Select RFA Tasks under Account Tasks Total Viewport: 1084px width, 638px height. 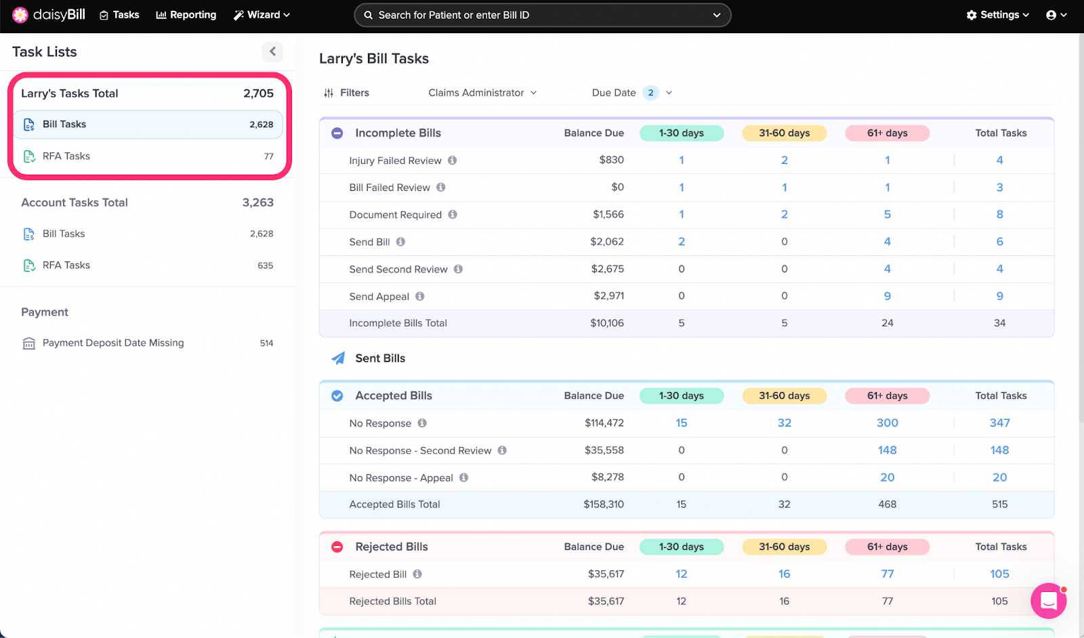(x=66, y=265)
